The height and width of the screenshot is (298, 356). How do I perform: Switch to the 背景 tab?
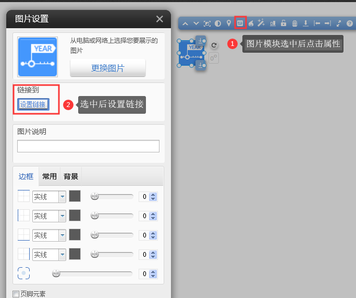71,176
